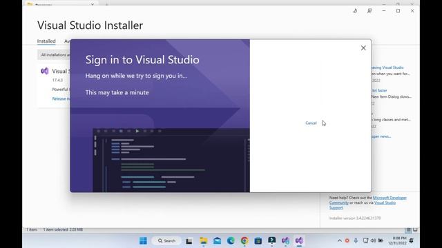Open the clock showing 12/31/2022
Screen dimensions: 442x248
click(x=397, y=240)
